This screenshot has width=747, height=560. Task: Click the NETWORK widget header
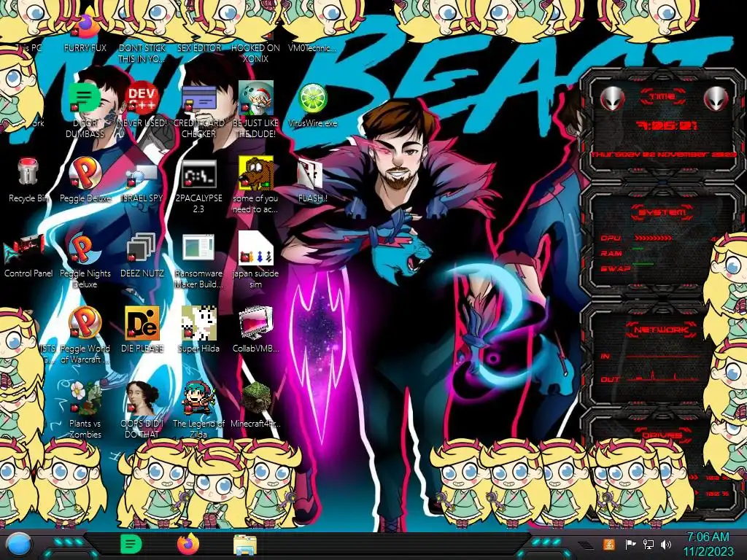tap(662, 329)
